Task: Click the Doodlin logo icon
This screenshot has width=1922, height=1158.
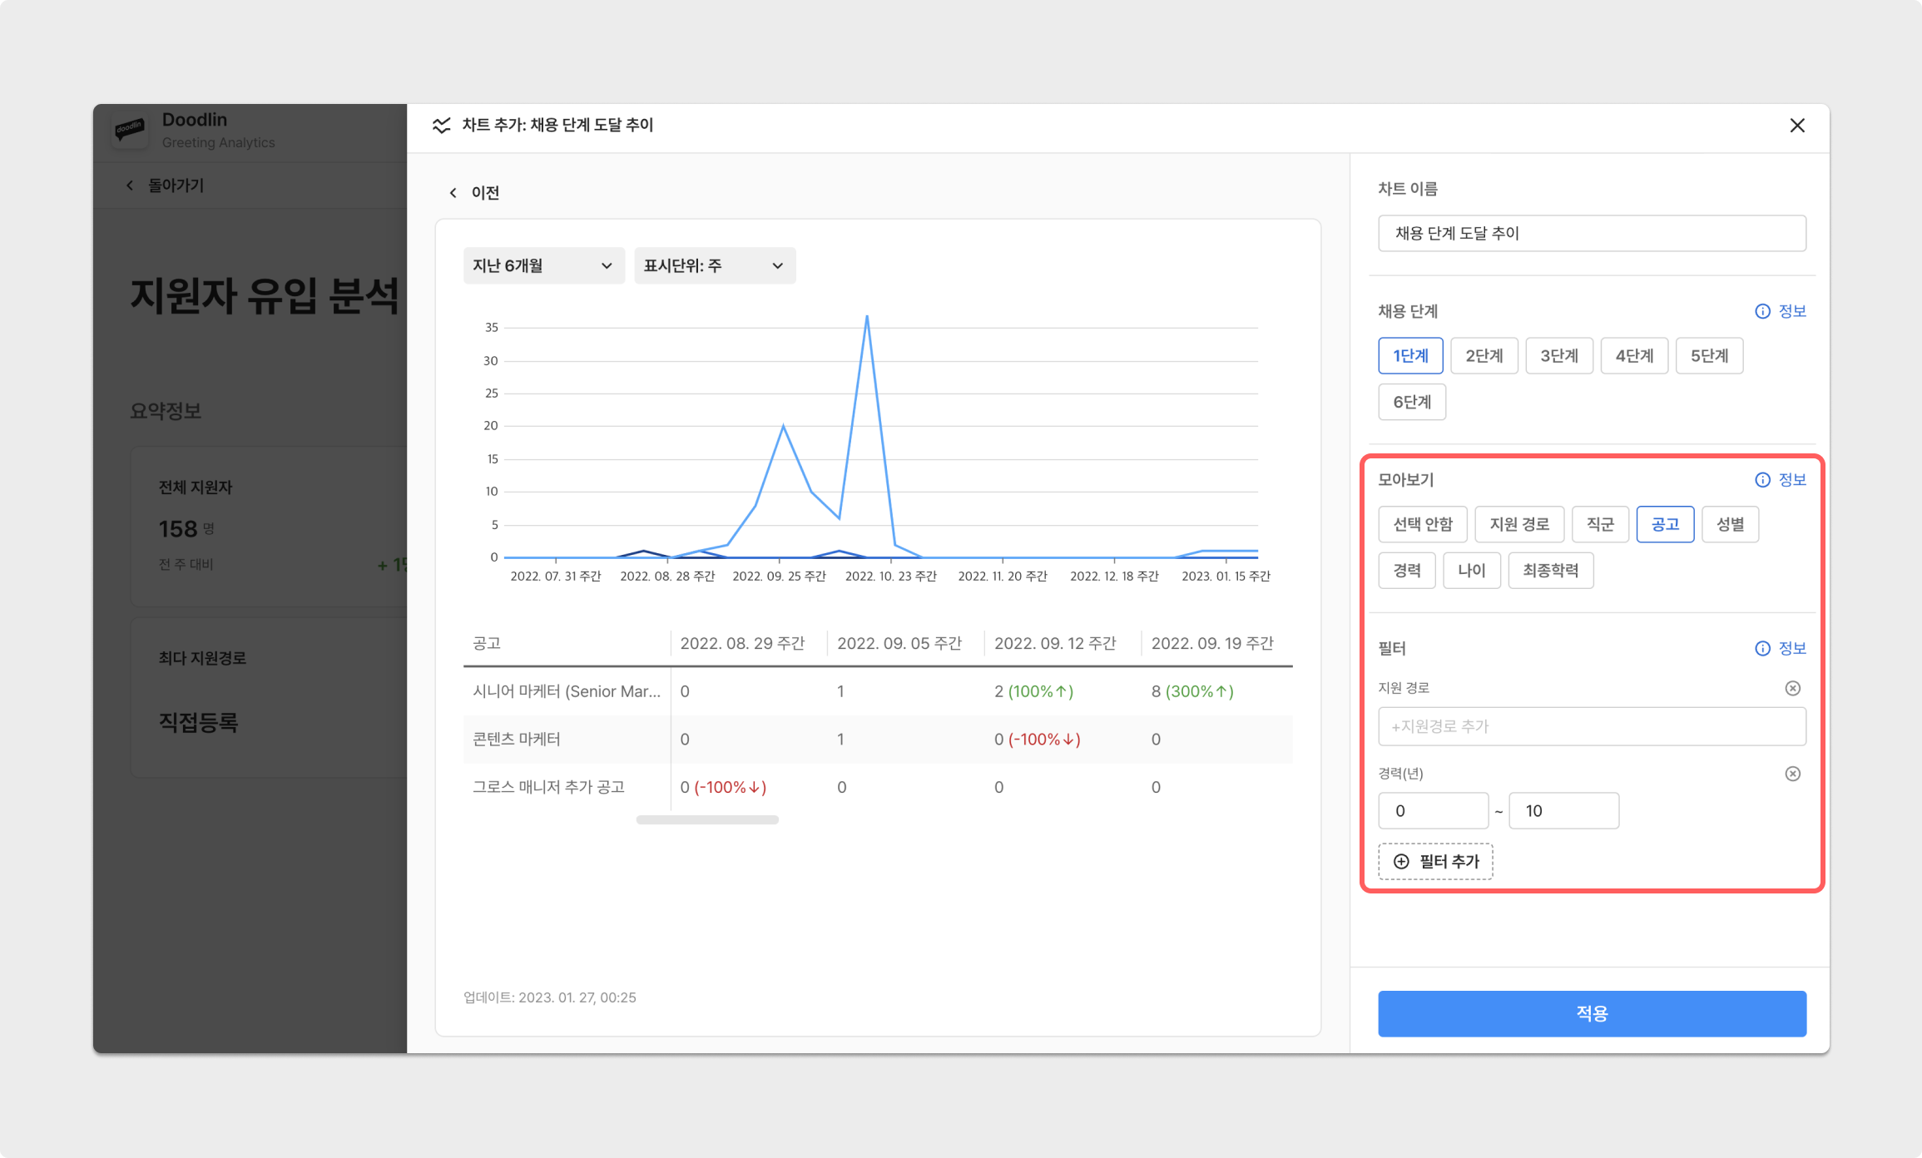Action: (x=130, y=130)
